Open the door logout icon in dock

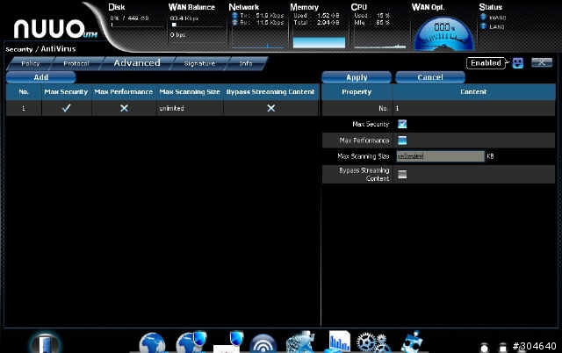[45, 343]
